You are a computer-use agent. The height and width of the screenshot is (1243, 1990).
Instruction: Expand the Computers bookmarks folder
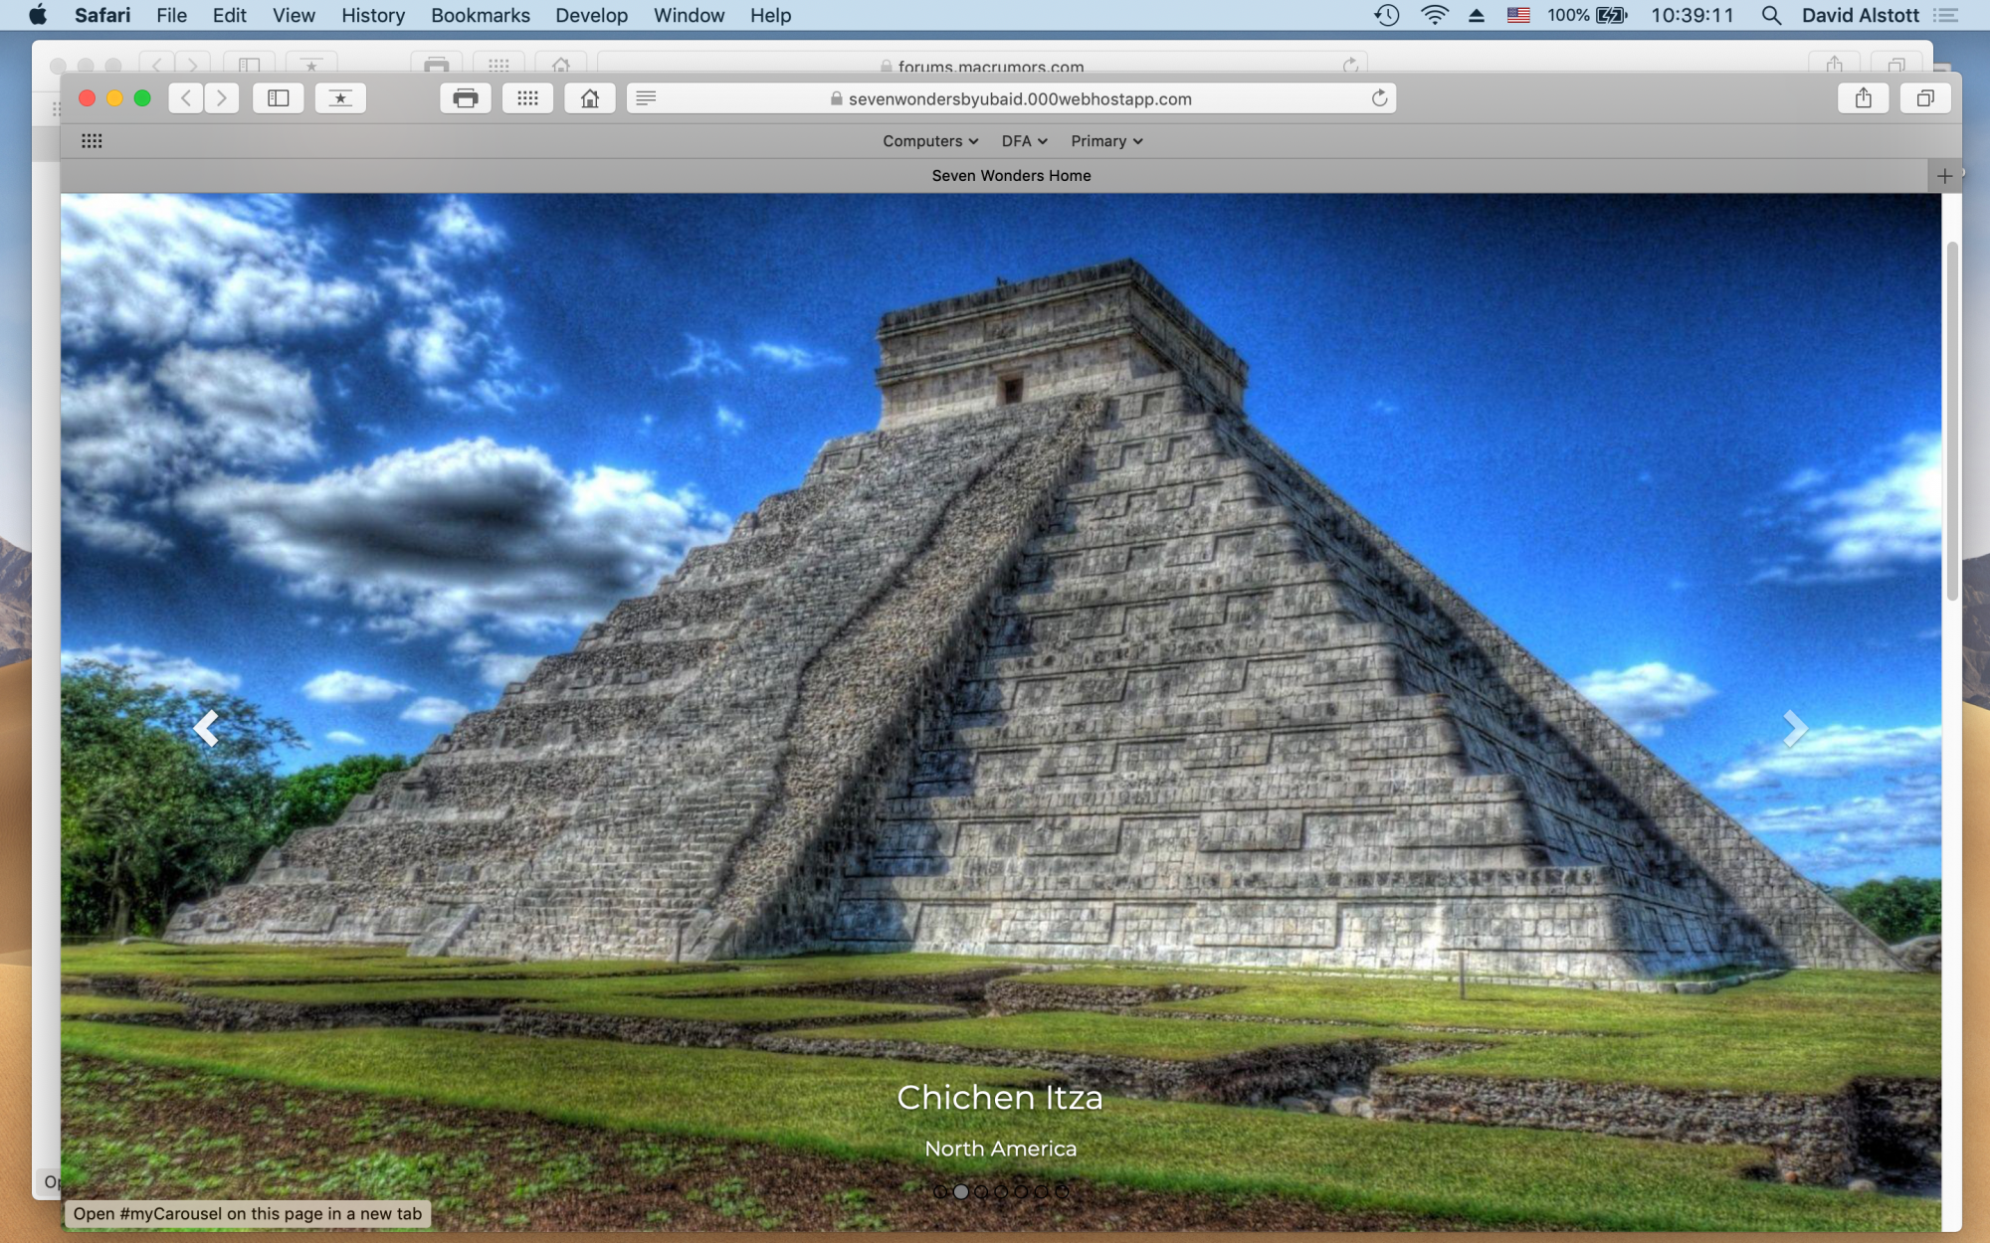click(x=930, y=141)
